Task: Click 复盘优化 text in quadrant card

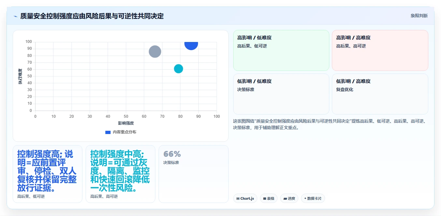Action: [345, 89]
